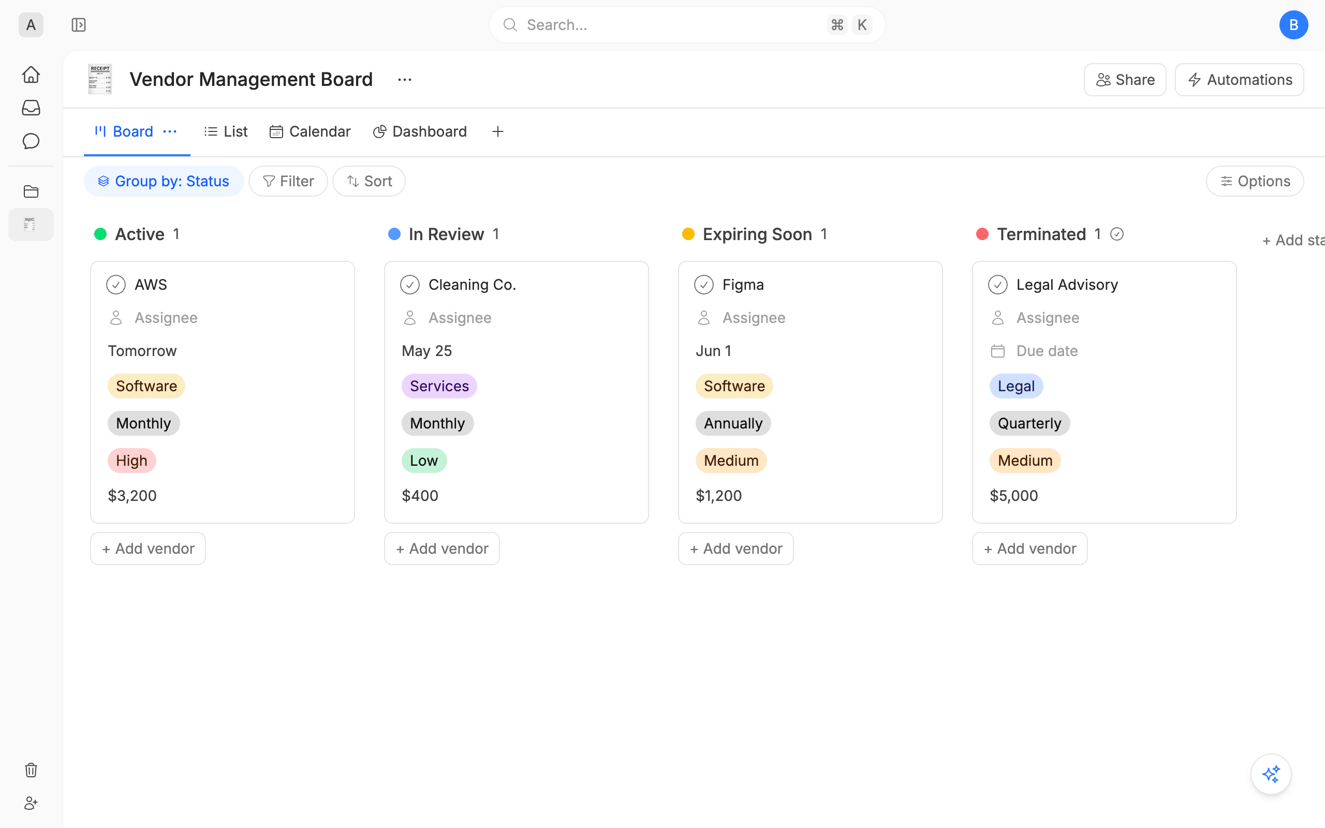1325x828 pixels.
Task: Click the Quarterly billing tag
Action: click(x=1029, y=423)
